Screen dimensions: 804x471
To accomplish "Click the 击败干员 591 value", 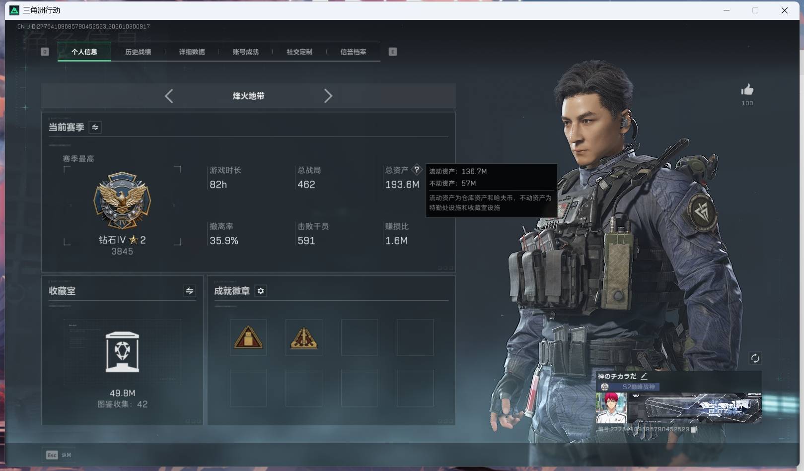I will pyautogui.click(x=306, y=241).
